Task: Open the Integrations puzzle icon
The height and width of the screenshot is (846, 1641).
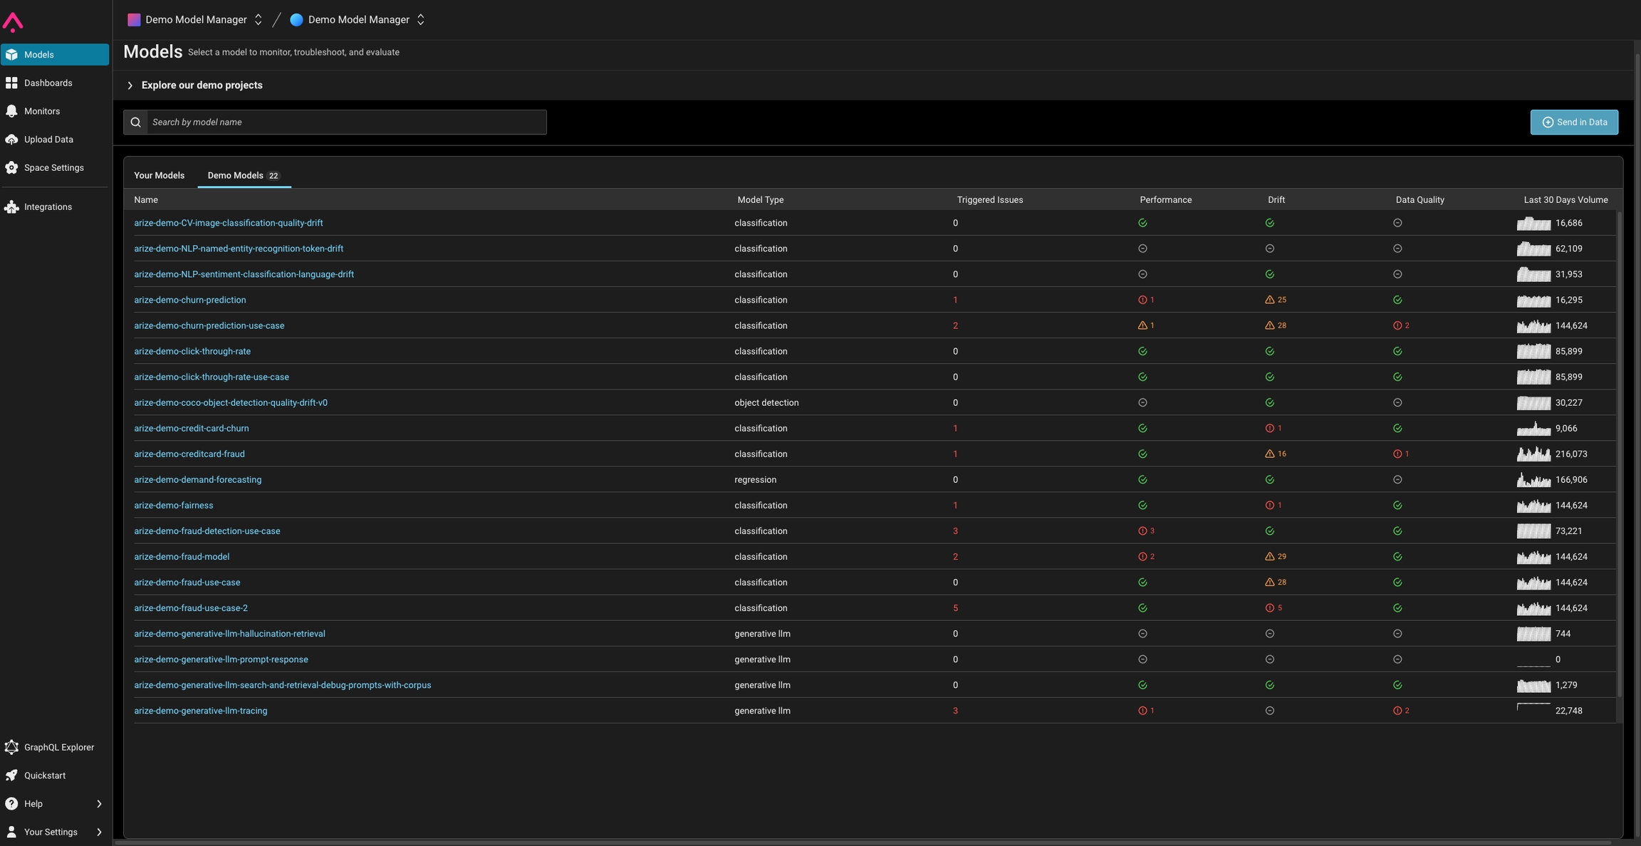Action: 11,207
